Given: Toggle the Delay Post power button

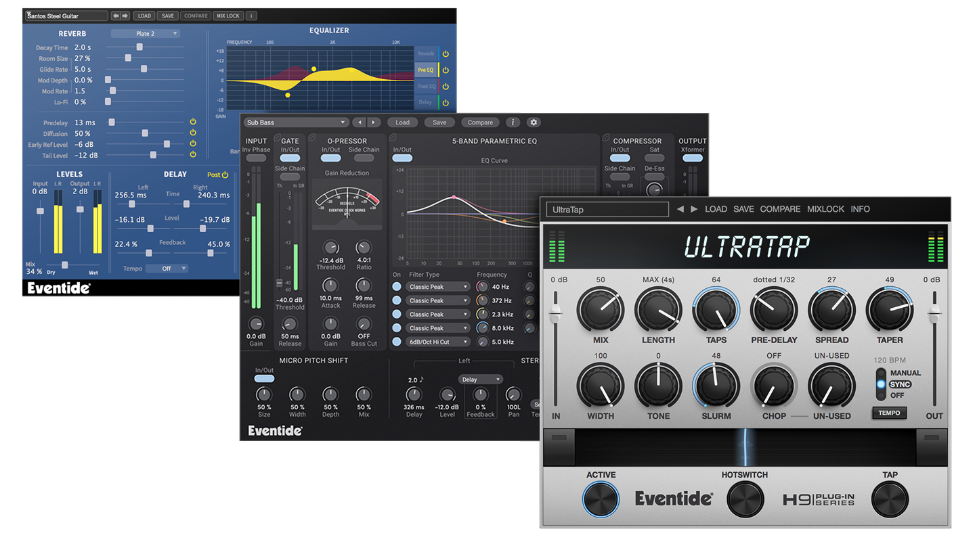Looking at the screenshot, I should point(225,175).
